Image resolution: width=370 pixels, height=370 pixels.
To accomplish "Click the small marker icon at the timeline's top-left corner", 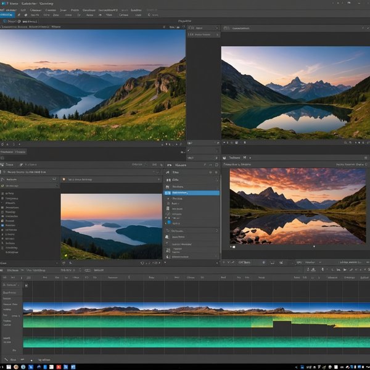I will (27, 286).
